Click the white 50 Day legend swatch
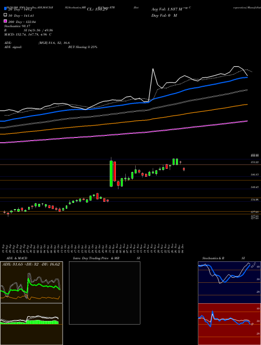 coord(6,15)
